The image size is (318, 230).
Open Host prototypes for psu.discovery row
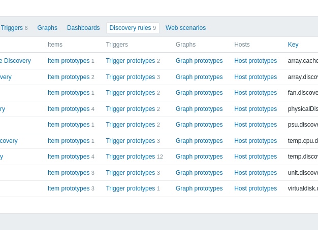256,125
